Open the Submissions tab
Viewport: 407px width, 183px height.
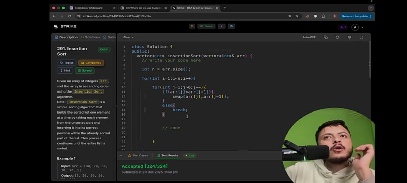[110, 37]
